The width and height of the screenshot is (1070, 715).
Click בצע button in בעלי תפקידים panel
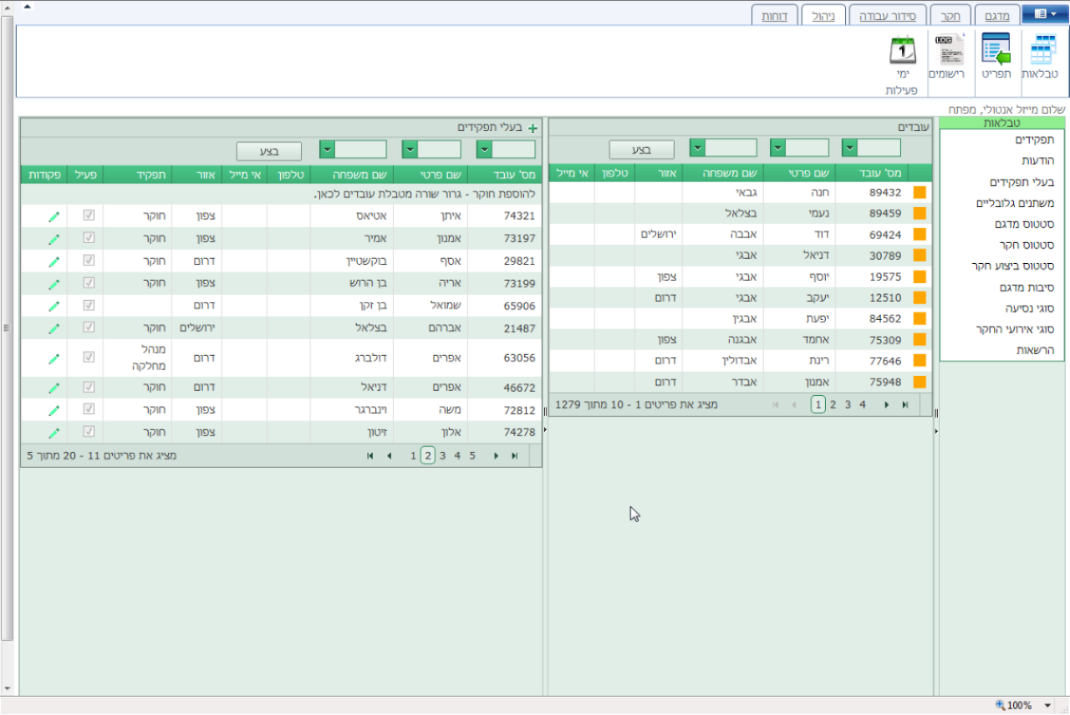[x=268, y=151]
